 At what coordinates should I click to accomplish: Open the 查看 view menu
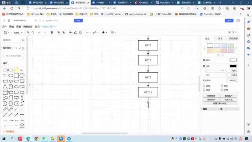click(19, 26)
